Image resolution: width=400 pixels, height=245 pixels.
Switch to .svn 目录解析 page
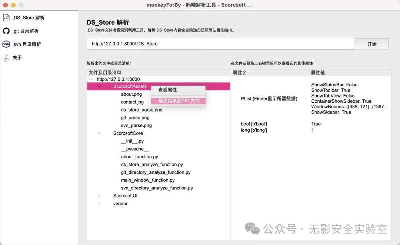[27, 44]
